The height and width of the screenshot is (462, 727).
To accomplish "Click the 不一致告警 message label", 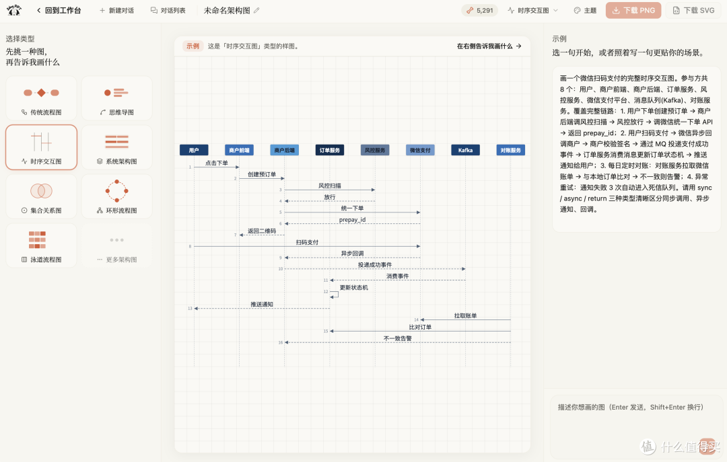I will click(x=397, y=339).
